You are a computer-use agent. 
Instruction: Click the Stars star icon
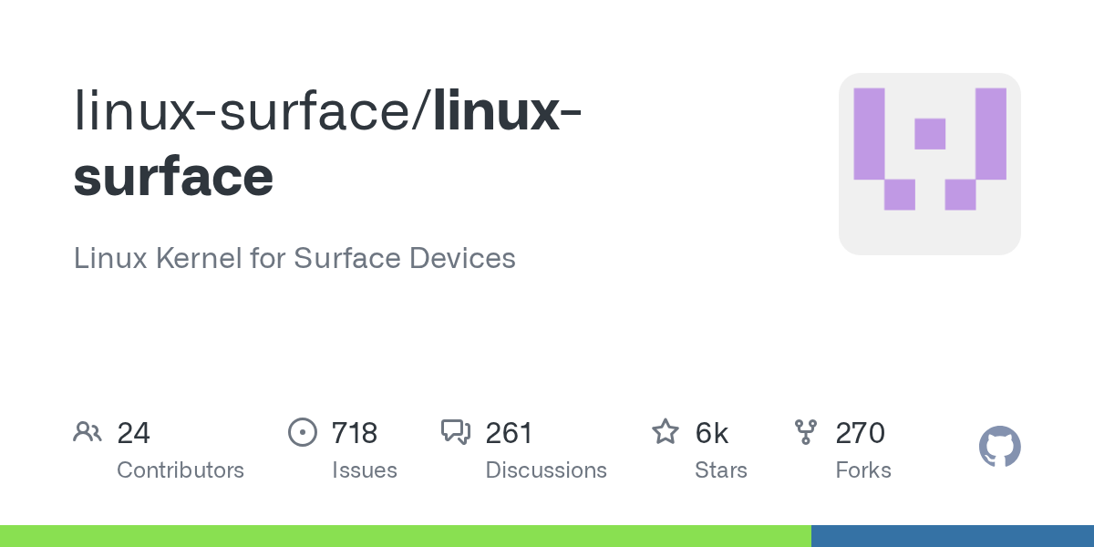click(666, 432)
